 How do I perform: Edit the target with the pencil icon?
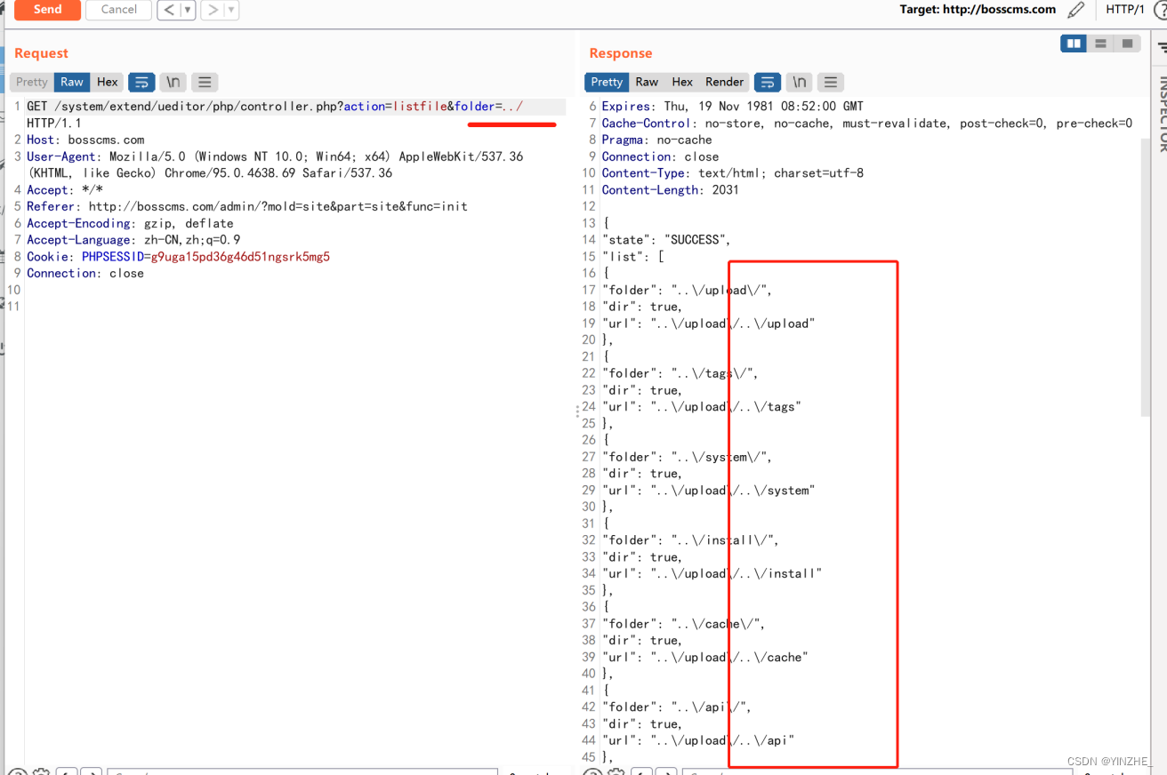tap(1076, 10)
